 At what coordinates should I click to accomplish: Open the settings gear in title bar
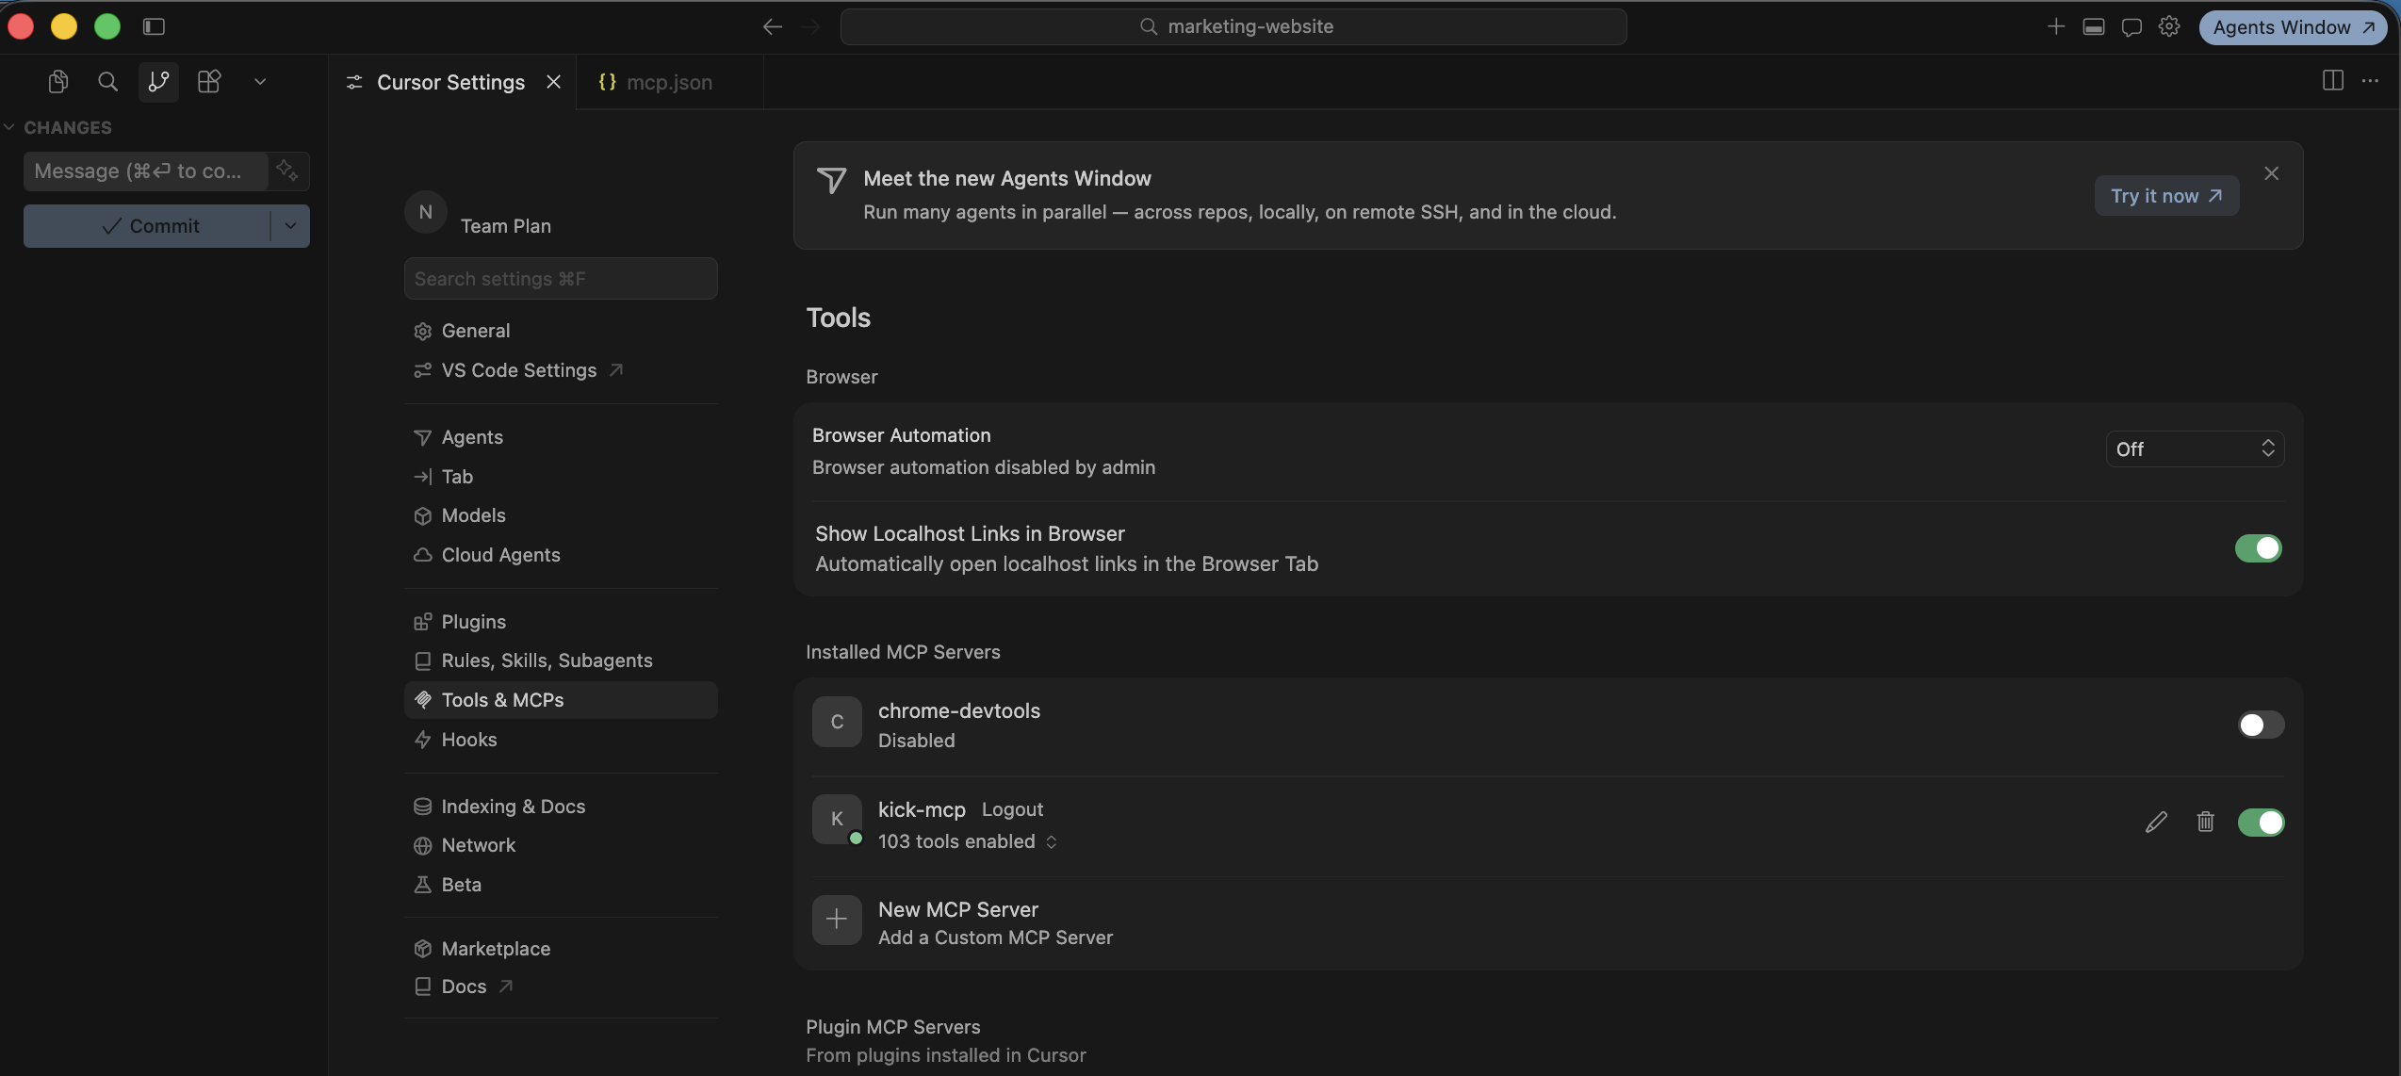tap(2169, 26)
